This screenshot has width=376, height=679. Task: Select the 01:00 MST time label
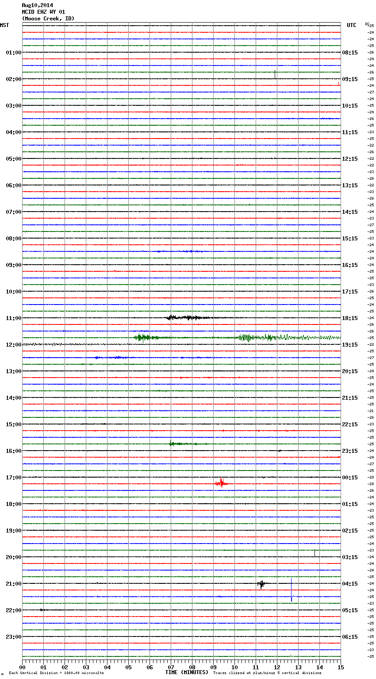click(13, 53)
